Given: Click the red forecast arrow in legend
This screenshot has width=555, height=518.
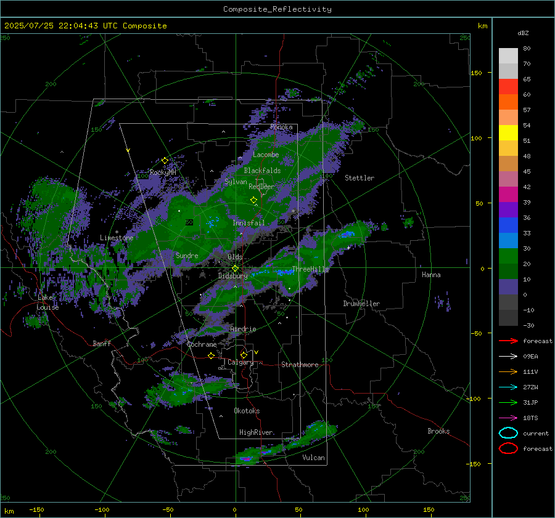Looking at the screenshot, I should point(508,341).
